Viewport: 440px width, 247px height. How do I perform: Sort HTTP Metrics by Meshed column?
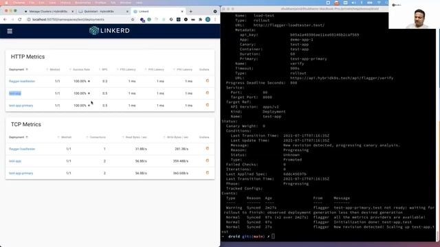(x=54, y=69)
